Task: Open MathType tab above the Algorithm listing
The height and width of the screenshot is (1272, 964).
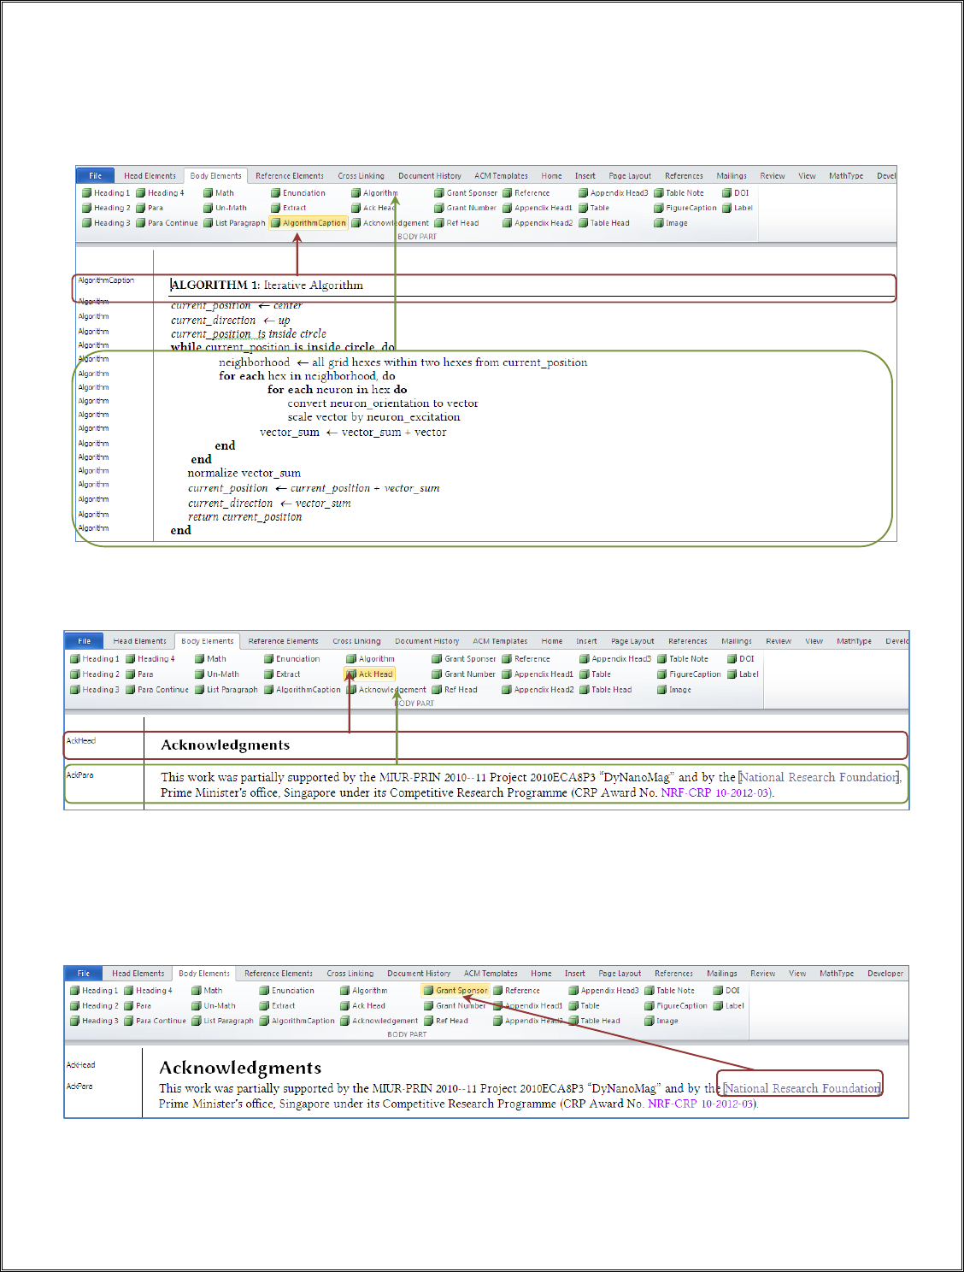Action: 846,176
